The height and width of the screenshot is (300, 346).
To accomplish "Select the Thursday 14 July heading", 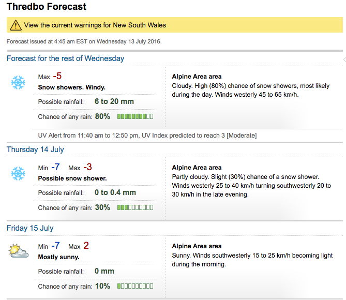I will point(35,149).
